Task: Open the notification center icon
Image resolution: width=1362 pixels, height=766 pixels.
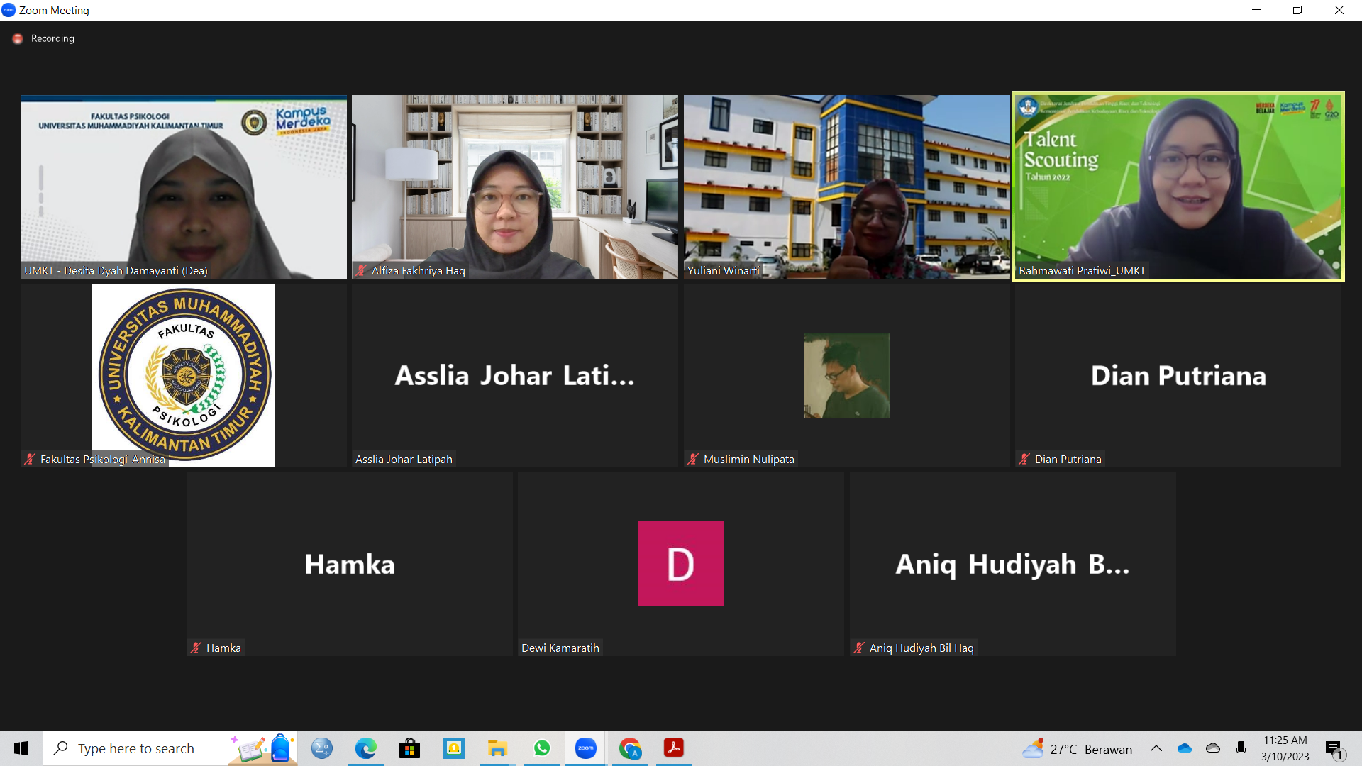Action: click(x=1334, y=749)
